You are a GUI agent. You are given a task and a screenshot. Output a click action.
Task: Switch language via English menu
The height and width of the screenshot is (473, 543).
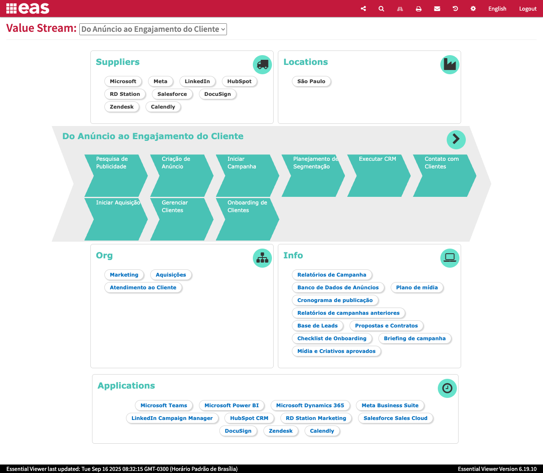pos(497,8)
